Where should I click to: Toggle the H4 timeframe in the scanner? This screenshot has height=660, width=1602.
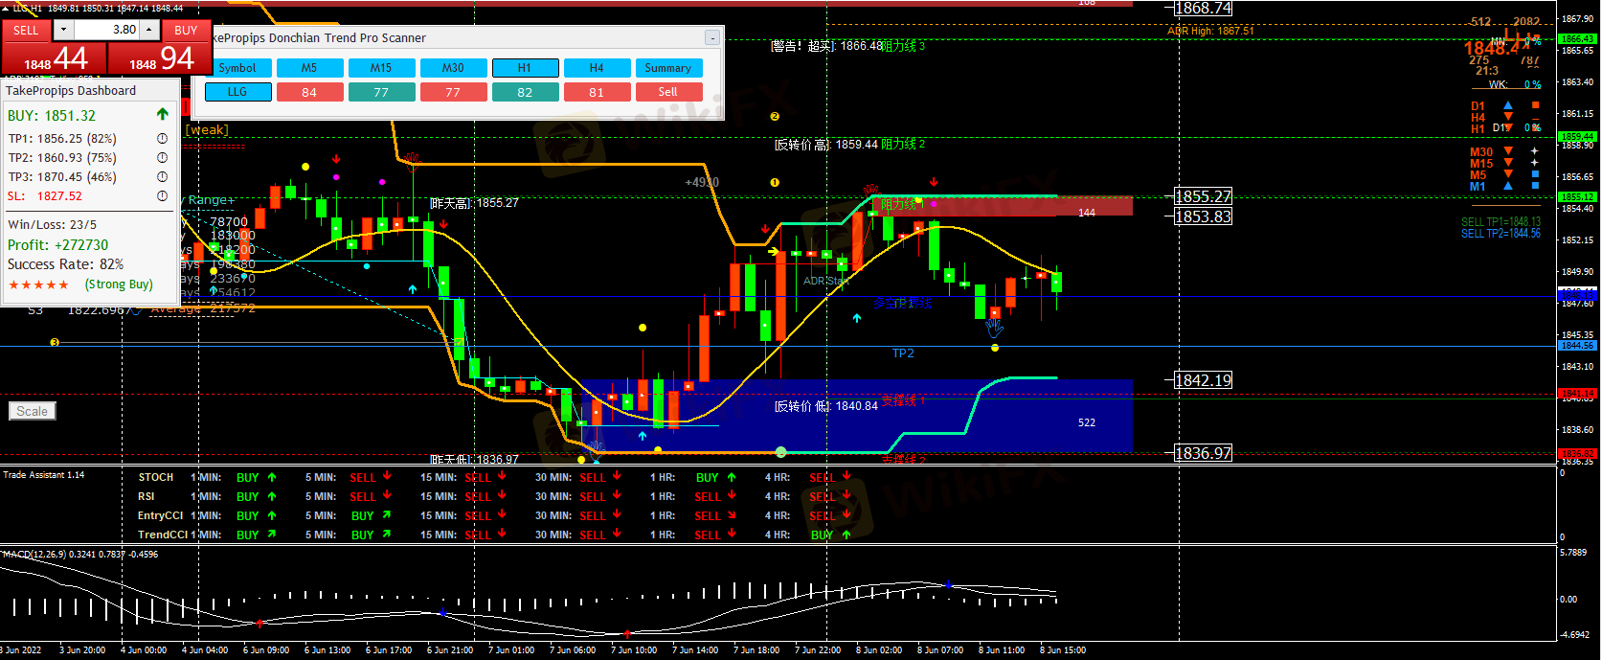click(597, 68)
